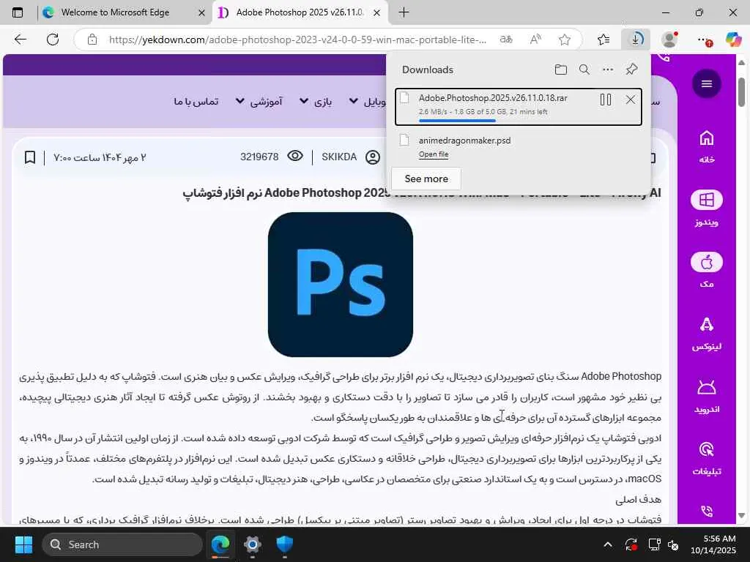Open the browser profile avatar
This screenshot has width=750, height=562.
[x=669, y=40]
